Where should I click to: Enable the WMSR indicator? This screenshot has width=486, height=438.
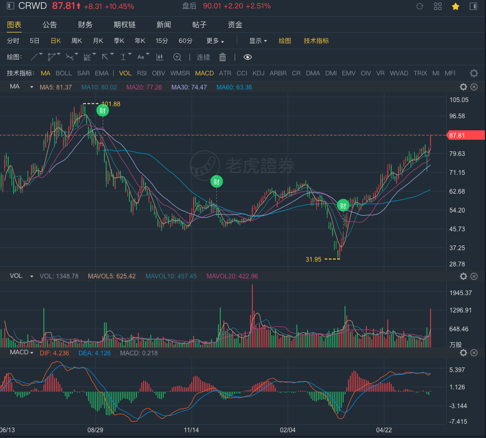coord(180,73)
